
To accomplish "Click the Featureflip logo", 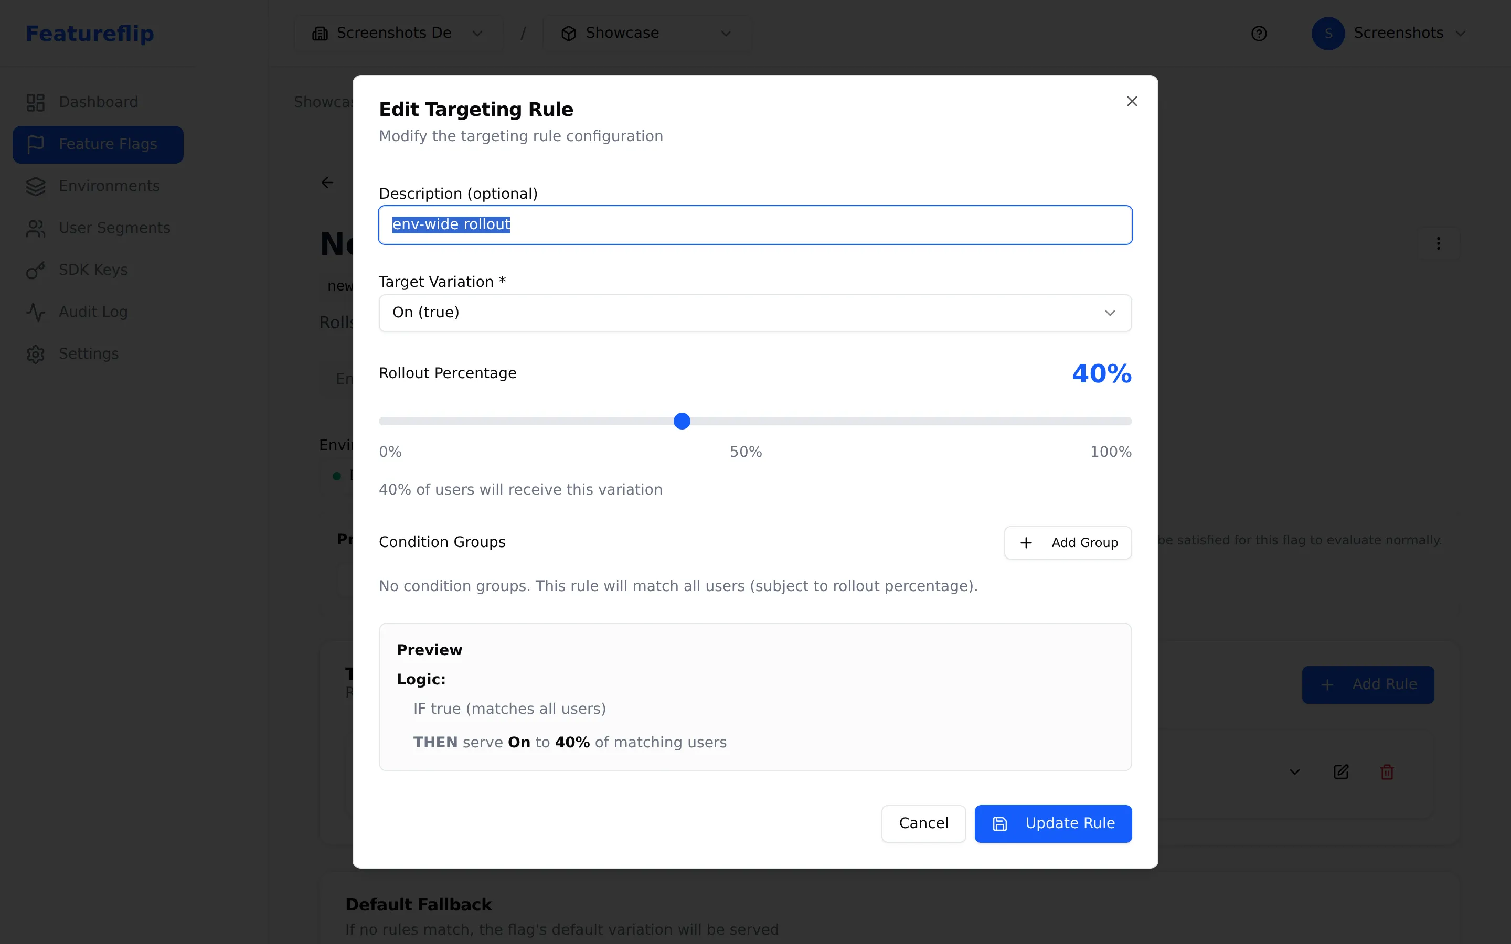I will click(90, 33).
